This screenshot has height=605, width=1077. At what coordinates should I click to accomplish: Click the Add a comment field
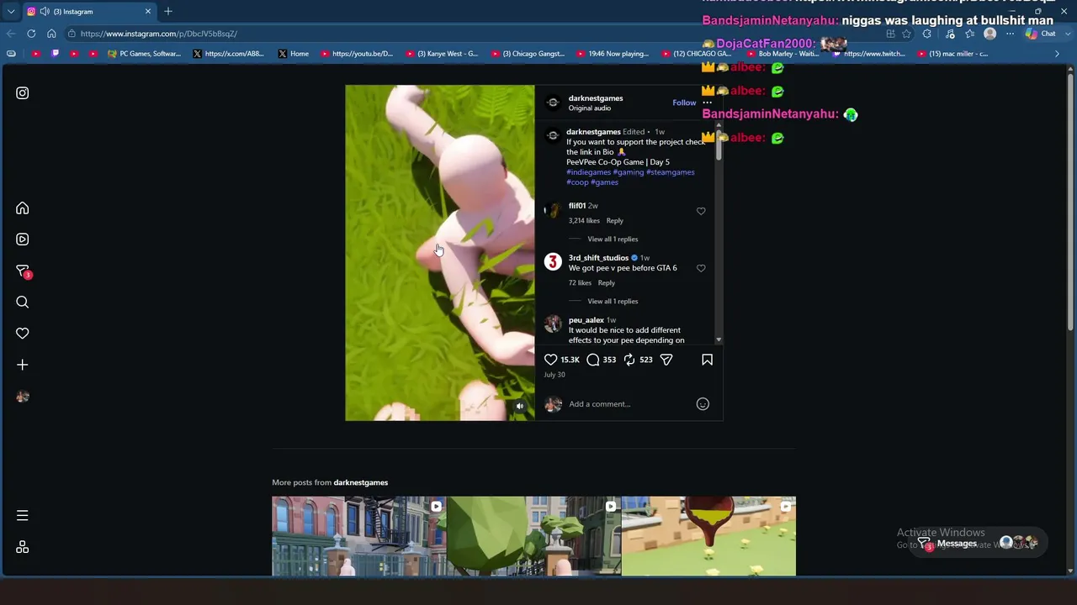click(x=628, y=404)
